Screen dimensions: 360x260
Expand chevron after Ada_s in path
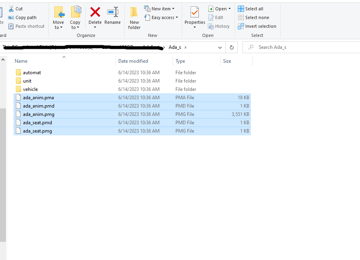point(185,47)
